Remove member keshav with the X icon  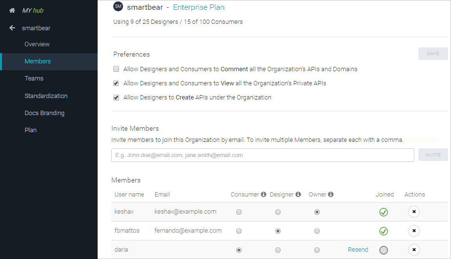coord(414,212)
